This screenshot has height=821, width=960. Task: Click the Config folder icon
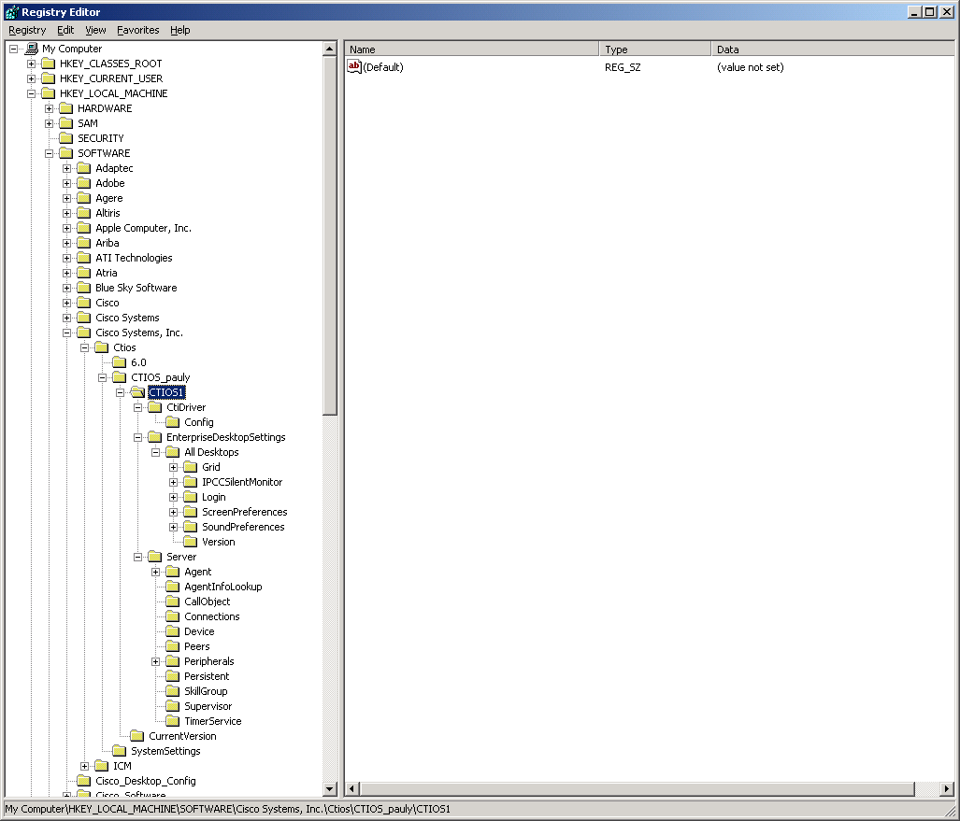(173, 422)
